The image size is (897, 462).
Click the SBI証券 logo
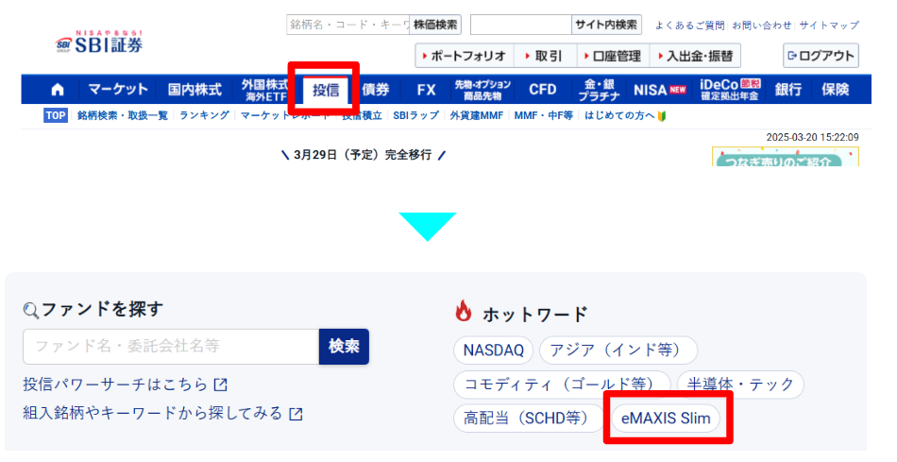click(x=99, y=43)
